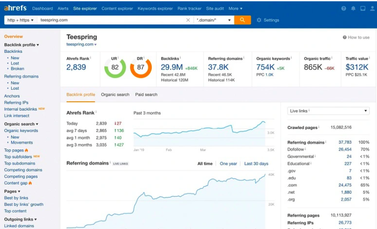
Task: Click the ahrefs logo
Action: pyautogui.click(x=15, y=8)
